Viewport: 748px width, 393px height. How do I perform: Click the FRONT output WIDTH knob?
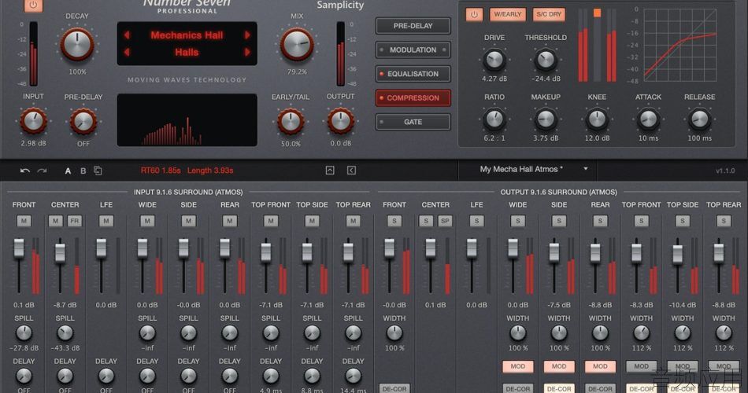(394, 333)
